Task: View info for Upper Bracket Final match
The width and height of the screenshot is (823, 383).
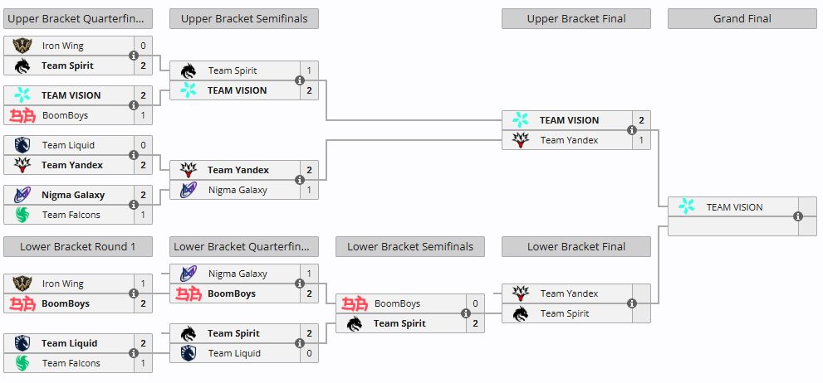Action: click(632, 130)
